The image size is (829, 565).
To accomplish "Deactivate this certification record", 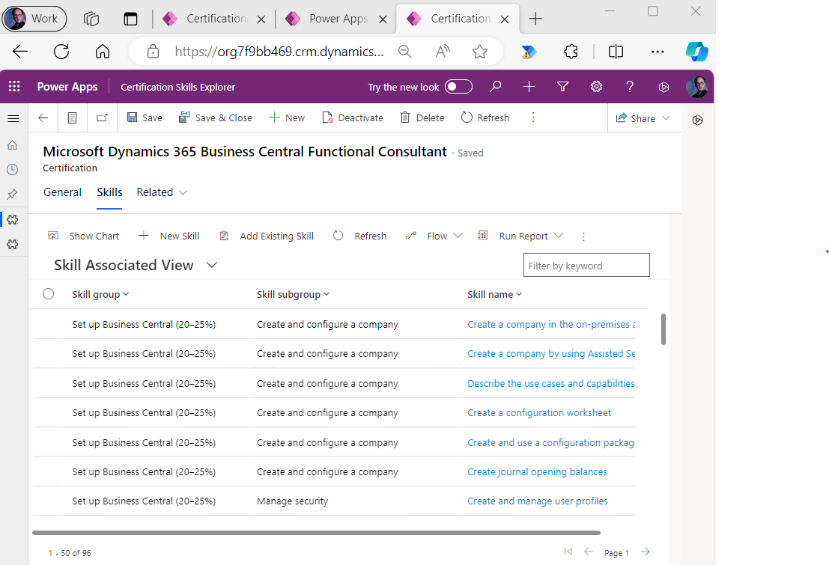I will [353, 117].
